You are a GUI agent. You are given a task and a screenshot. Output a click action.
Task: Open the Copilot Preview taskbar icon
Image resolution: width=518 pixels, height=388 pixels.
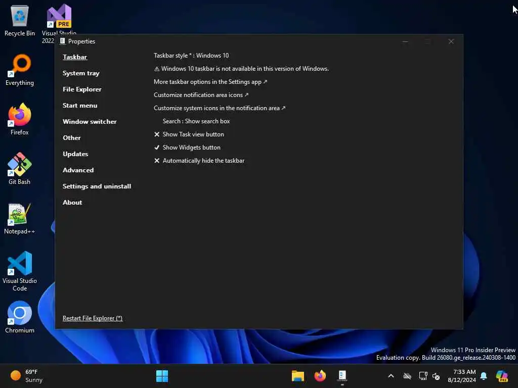click(502, 376)
